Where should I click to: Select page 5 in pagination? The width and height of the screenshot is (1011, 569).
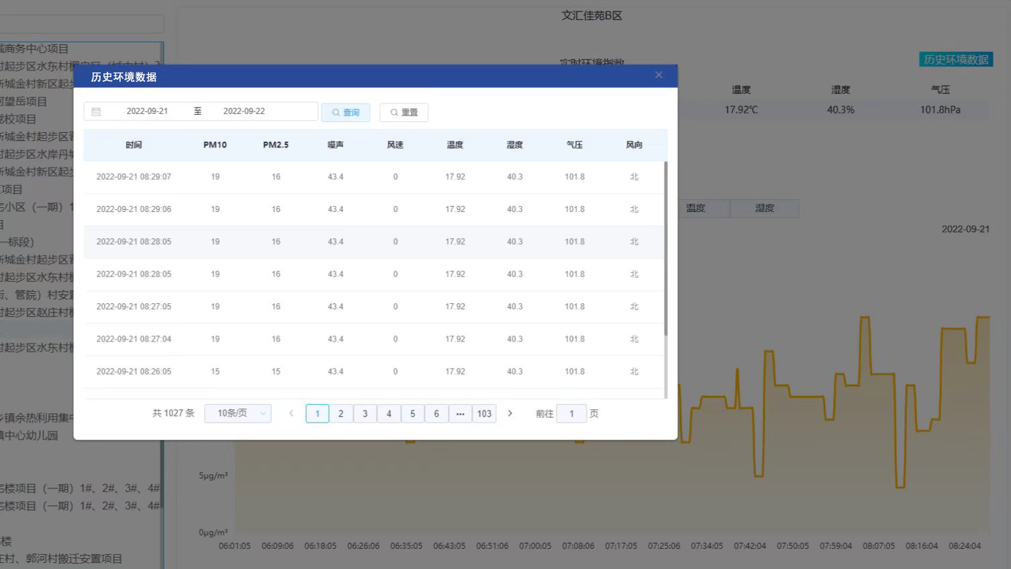(x=413, y=413)
